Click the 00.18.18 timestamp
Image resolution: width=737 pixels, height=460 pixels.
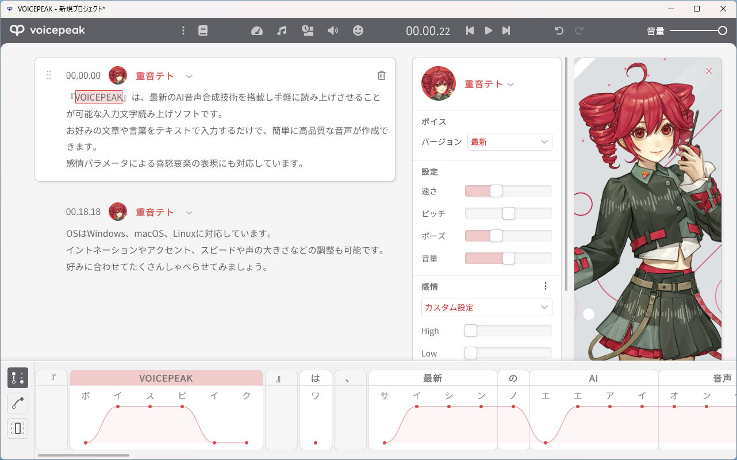83,212
